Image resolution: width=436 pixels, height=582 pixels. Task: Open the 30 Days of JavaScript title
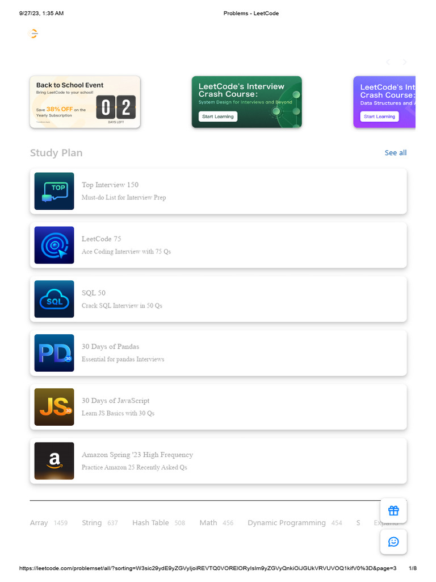point(116,401)
